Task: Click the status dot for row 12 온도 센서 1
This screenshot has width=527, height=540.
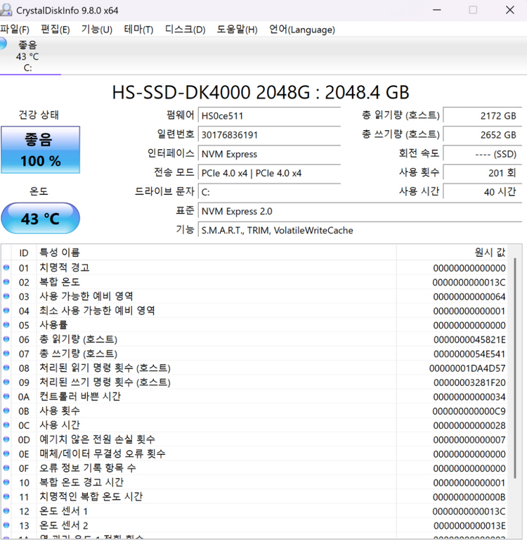Action: click(6, 511)
